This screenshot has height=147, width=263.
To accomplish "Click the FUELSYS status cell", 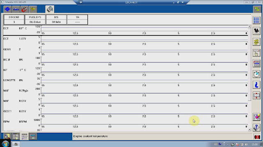I will 35,20.
